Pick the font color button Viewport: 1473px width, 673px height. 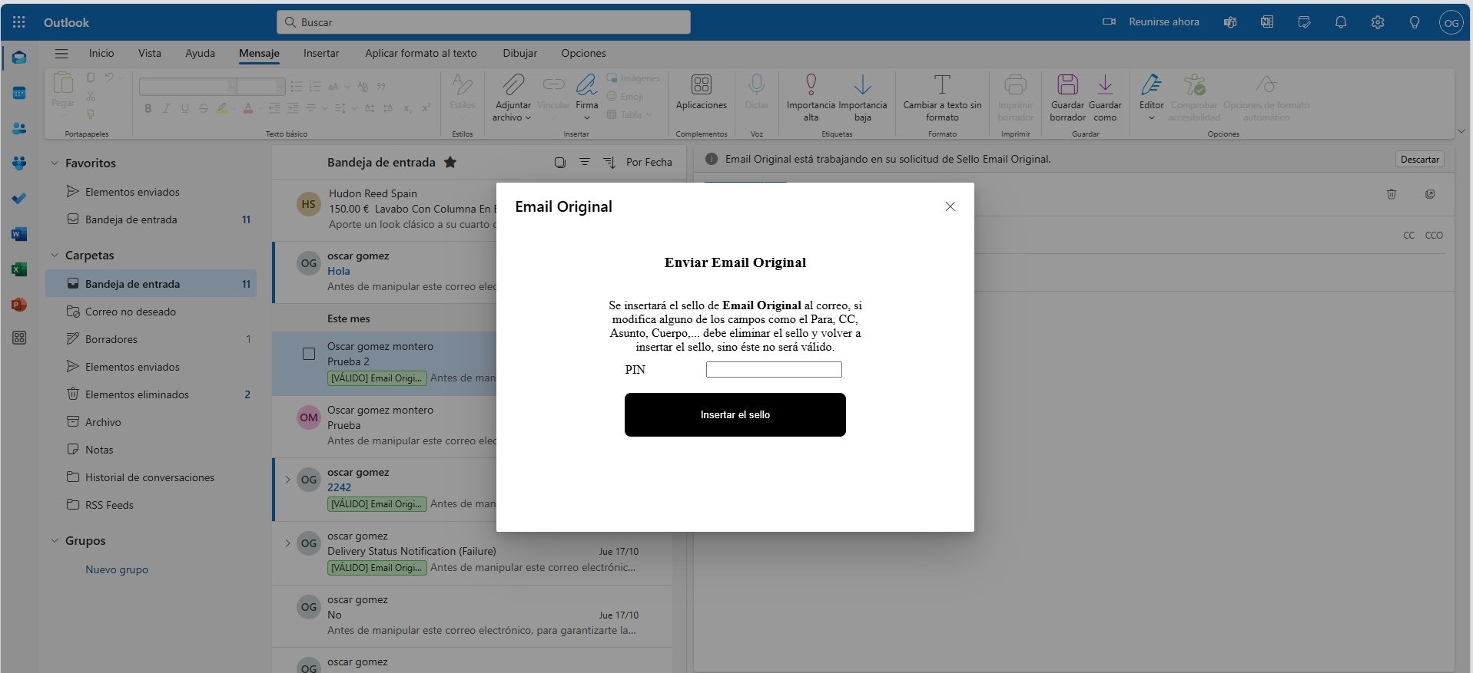click(247, 109)
